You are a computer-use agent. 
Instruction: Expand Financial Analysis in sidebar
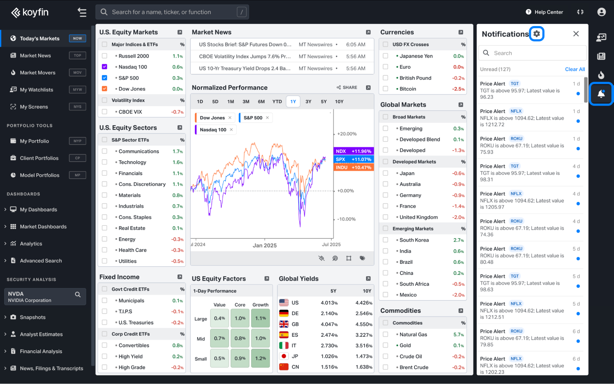pyautogui.click(x=5, y=351)
